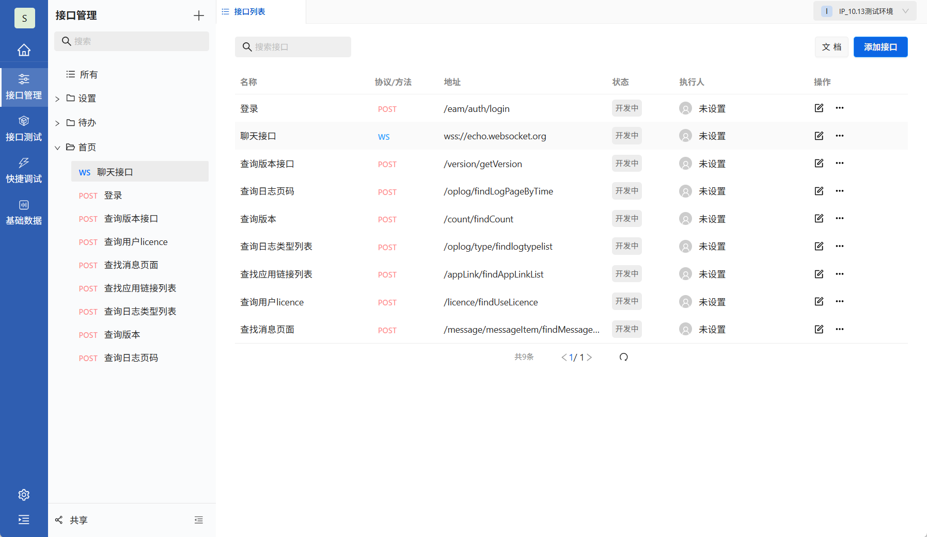Select 所有 in the tree

[x=82, y=75]
